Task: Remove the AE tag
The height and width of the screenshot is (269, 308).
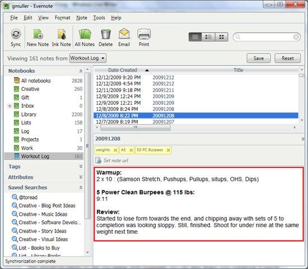Action: coord(131,150)
